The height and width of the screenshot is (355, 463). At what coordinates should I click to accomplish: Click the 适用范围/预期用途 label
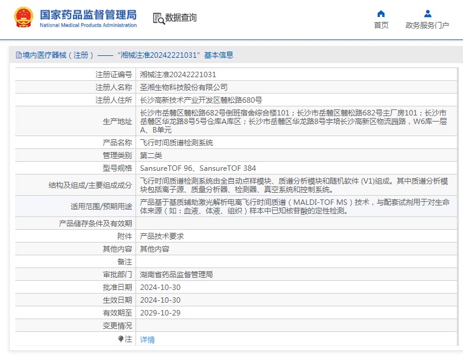(101, 207)
